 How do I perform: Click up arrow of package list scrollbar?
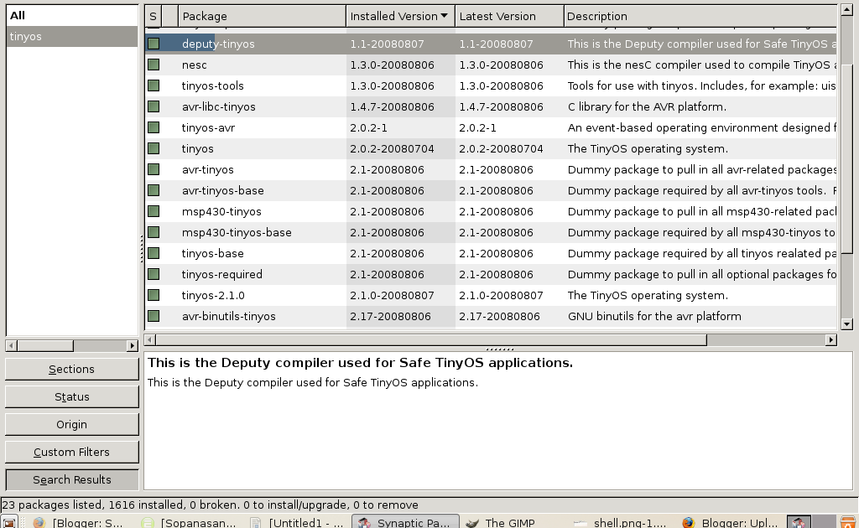pos(846,10)
